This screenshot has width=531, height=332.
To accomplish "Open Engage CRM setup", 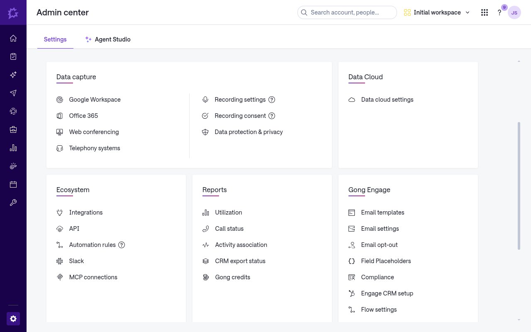I will pos(387,293).
